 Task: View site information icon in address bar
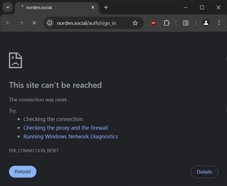click(50, 23)
